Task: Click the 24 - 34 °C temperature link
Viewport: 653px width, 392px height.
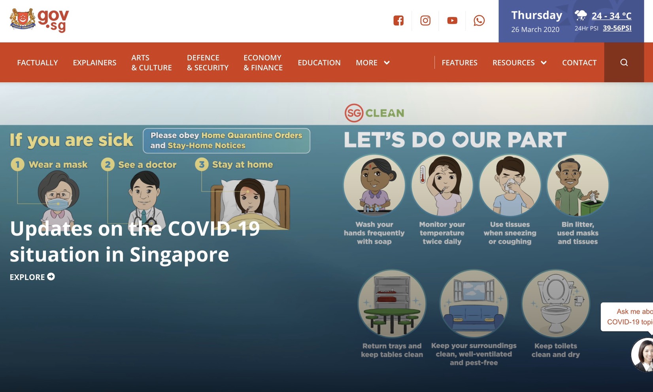Action: click(x=611, y=16)
